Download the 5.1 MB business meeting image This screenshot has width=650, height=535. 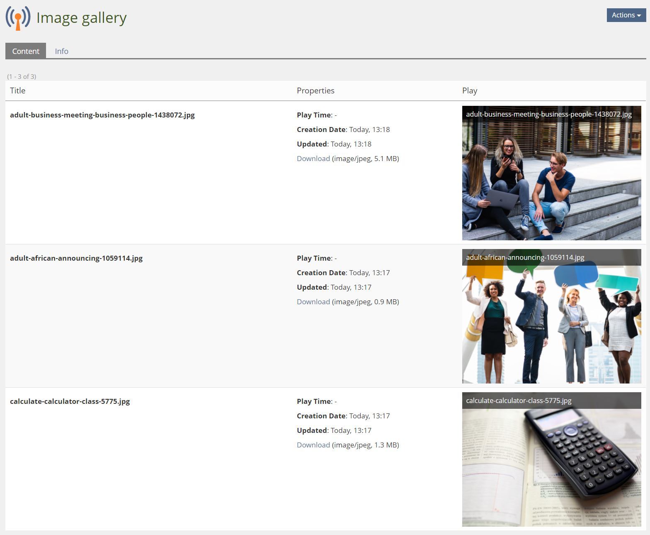click(313, 159)
